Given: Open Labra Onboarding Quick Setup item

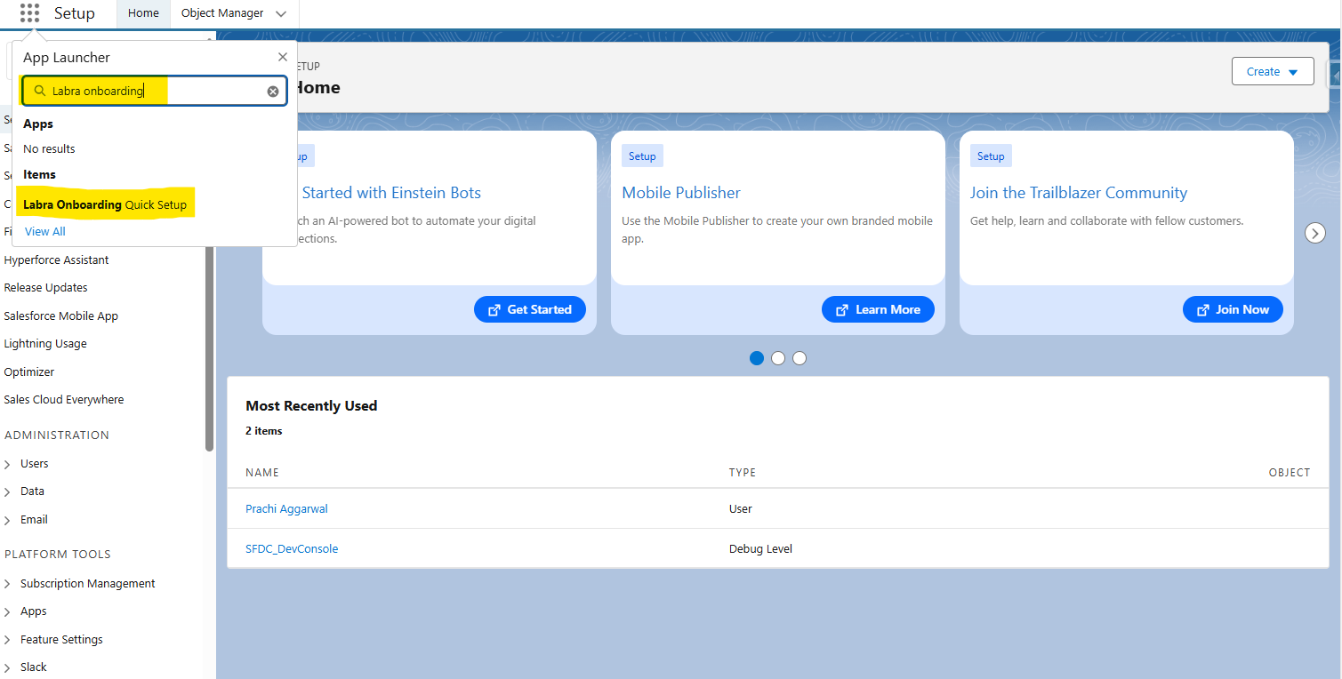Looking at the screenshot, I should [x=105, y=204].
